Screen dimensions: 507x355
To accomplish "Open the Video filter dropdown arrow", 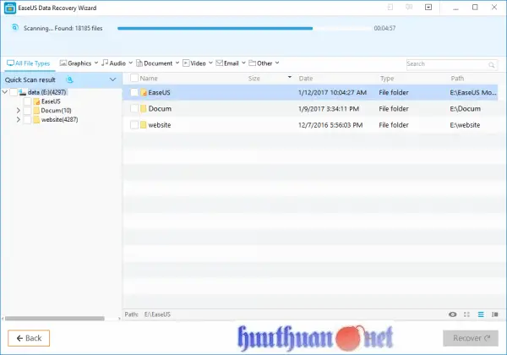I will pos(210,63).
